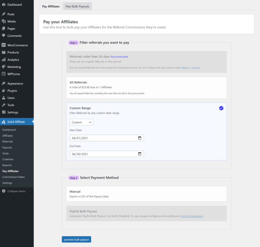260x247 pixels.
Task: Click the Posts pushpin icon
Action: point(4,14)
